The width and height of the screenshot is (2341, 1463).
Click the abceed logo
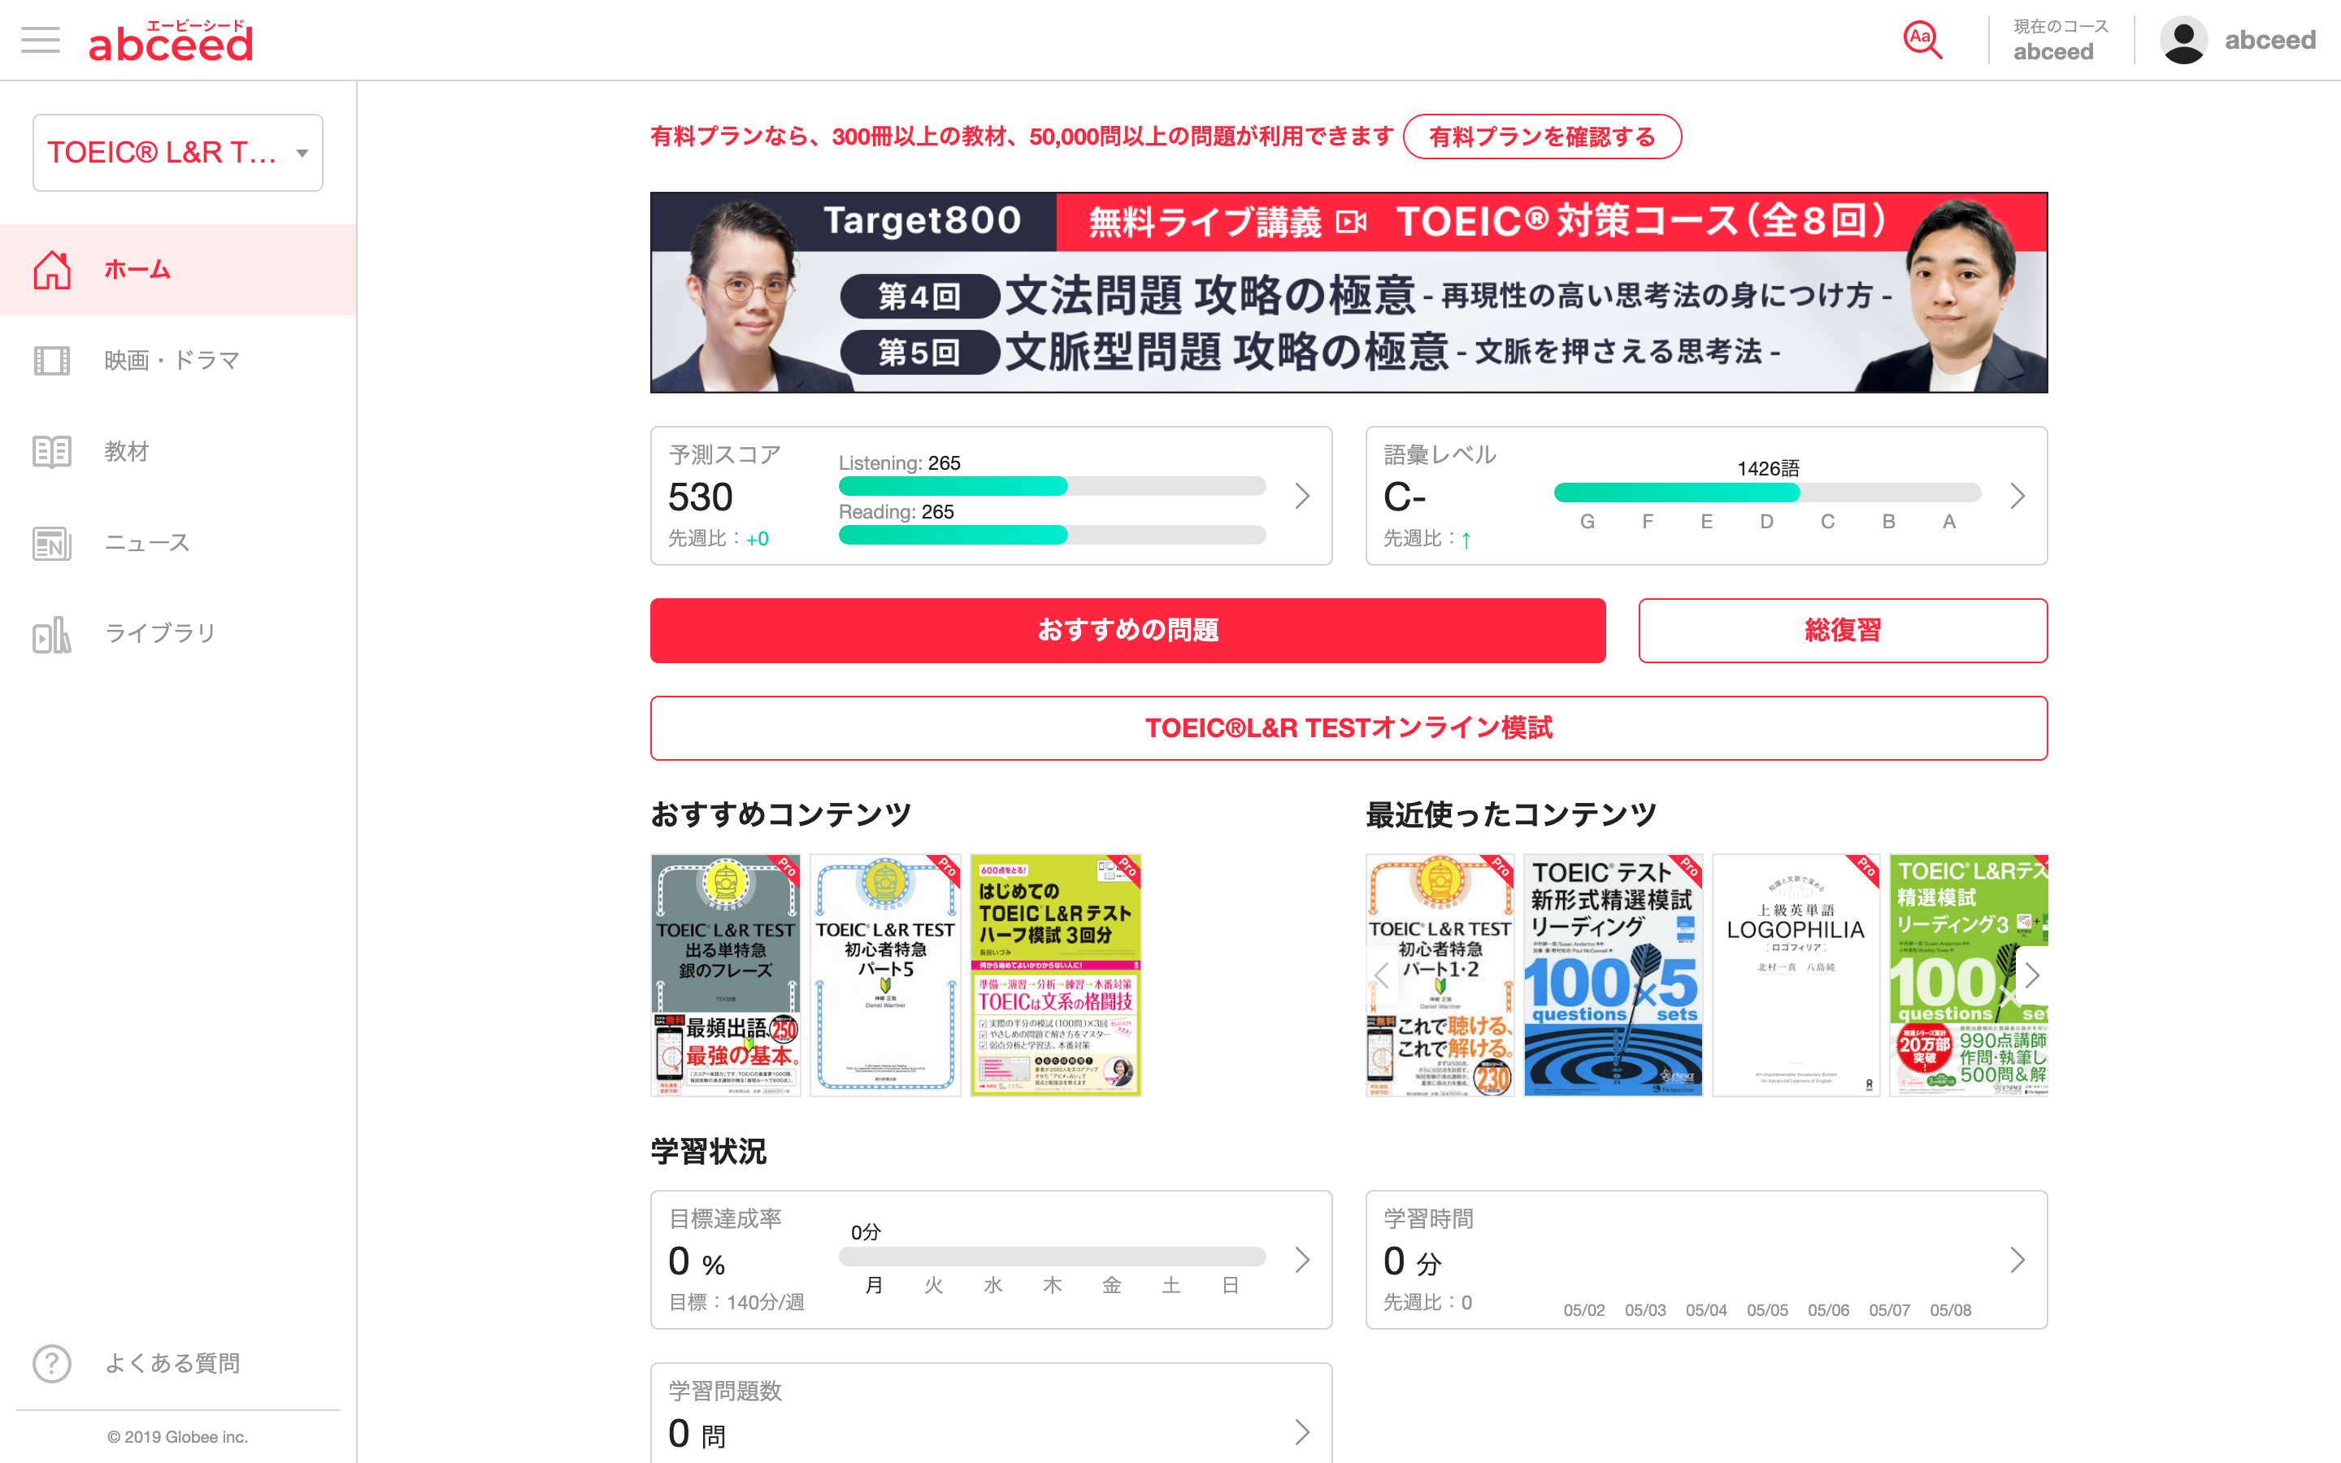coord(172,41)
